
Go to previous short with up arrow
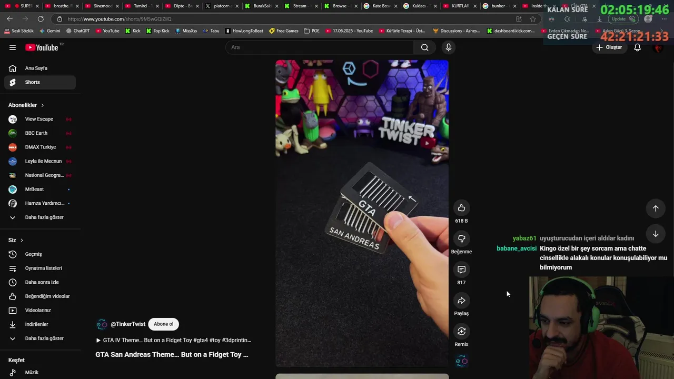click(x=656, y=208)
